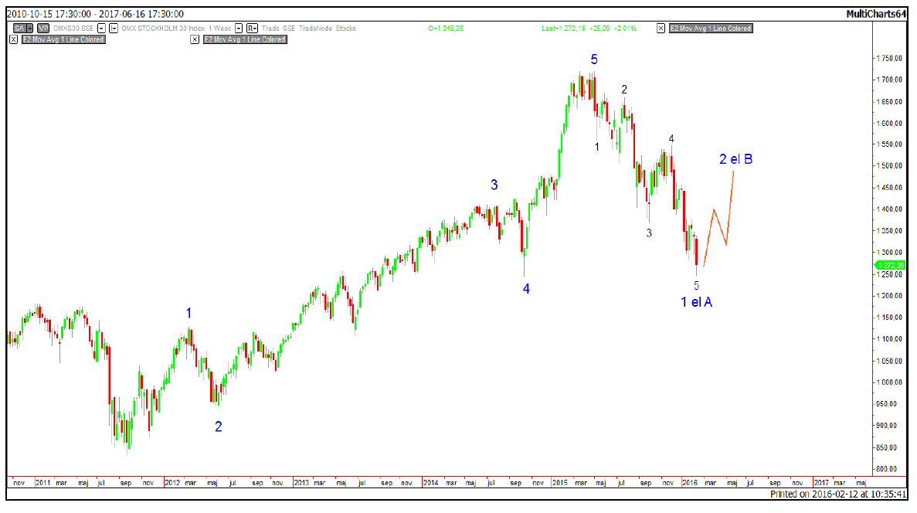Image resolution: width=917 pixels, height=513 pixels.
Task: Select E2 Mov Avg label beside Last price
Action: [712, 28]
